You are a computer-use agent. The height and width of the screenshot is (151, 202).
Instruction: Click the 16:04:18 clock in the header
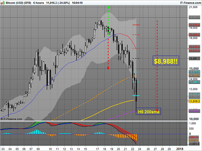(x=77, y=3)
